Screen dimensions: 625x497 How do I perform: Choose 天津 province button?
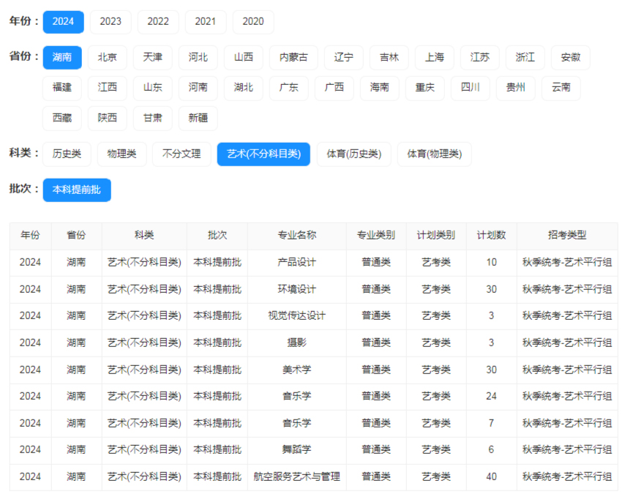(153, 57)
